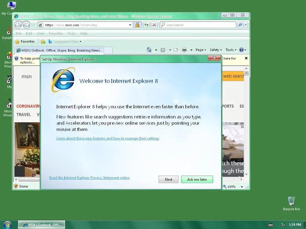Click the horizontal scrollbar right arrow
This screenshot has width=306, height=229.
pyautogui.click(x=241, y=179)
